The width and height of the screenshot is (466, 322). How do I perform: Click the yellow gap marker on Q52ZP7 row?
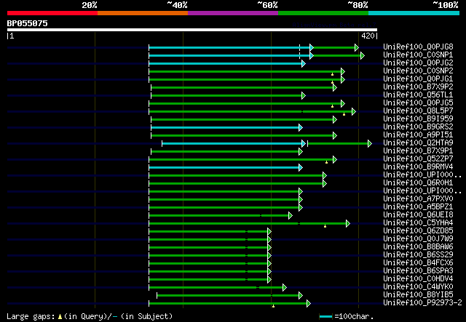pyautogui.click(x=327, y=162)
